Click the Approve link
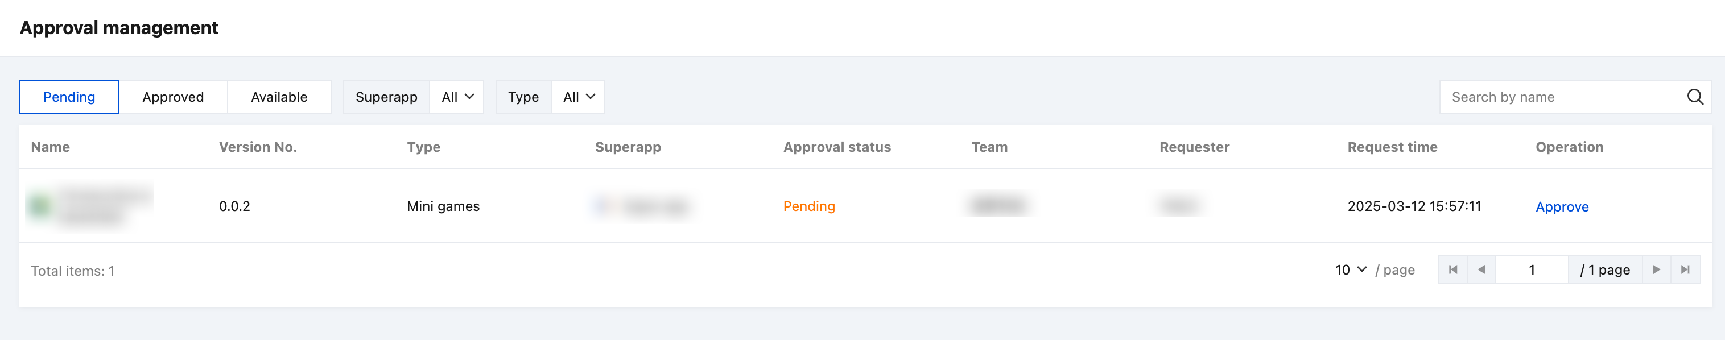1725x340 pixels. click(1562, 207)
